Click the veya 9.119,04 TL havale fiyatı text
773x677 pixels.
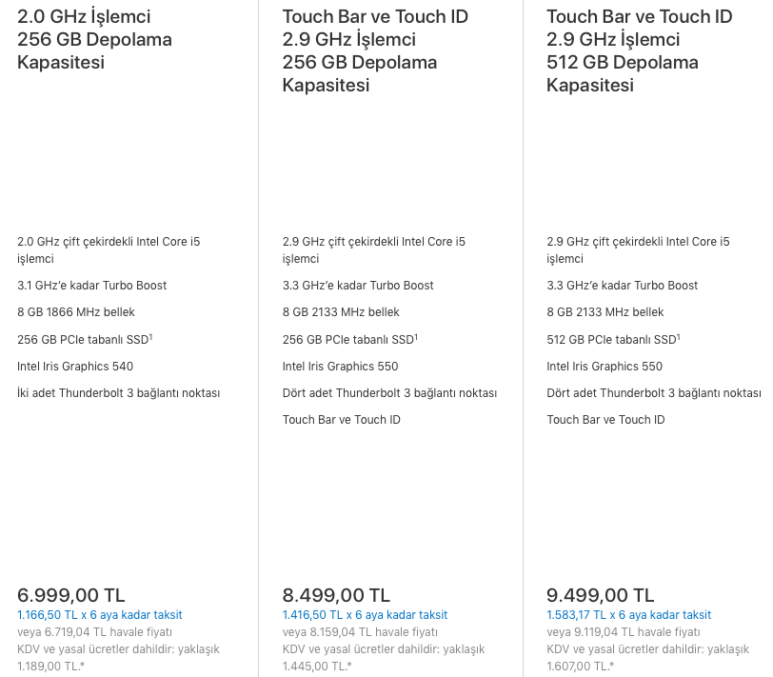coord(624,632)
